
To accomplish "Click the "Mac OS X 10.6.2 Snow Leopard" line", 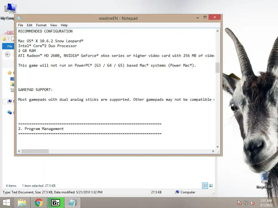I will pyautogui.click(x=50, y=41).
